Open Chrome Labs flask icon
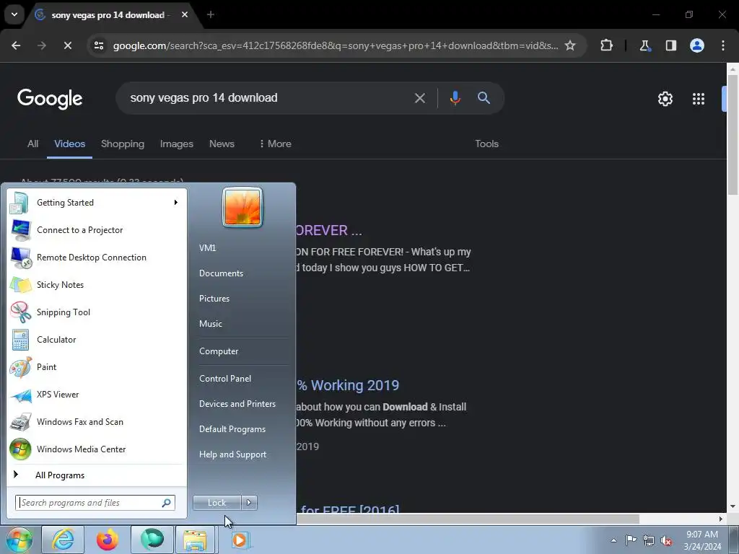The image size is (739, 554). pyautogui.click(x=644, y=45)
